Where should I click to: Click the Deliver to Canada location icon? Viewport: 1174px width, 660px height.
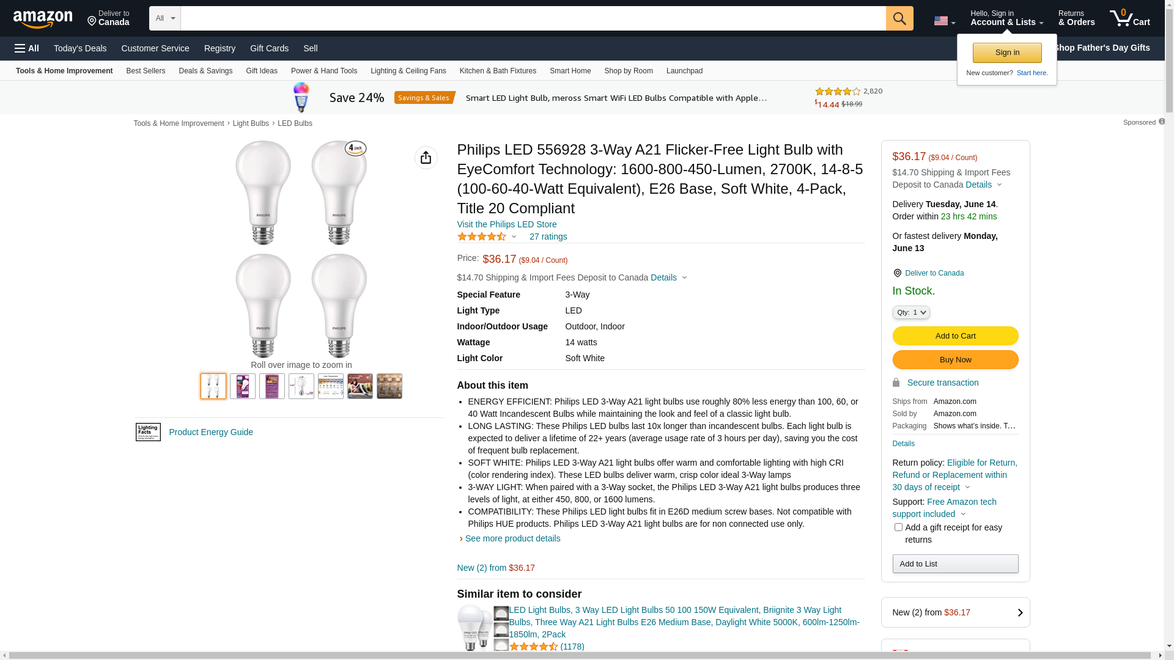[x=897, y=273]
